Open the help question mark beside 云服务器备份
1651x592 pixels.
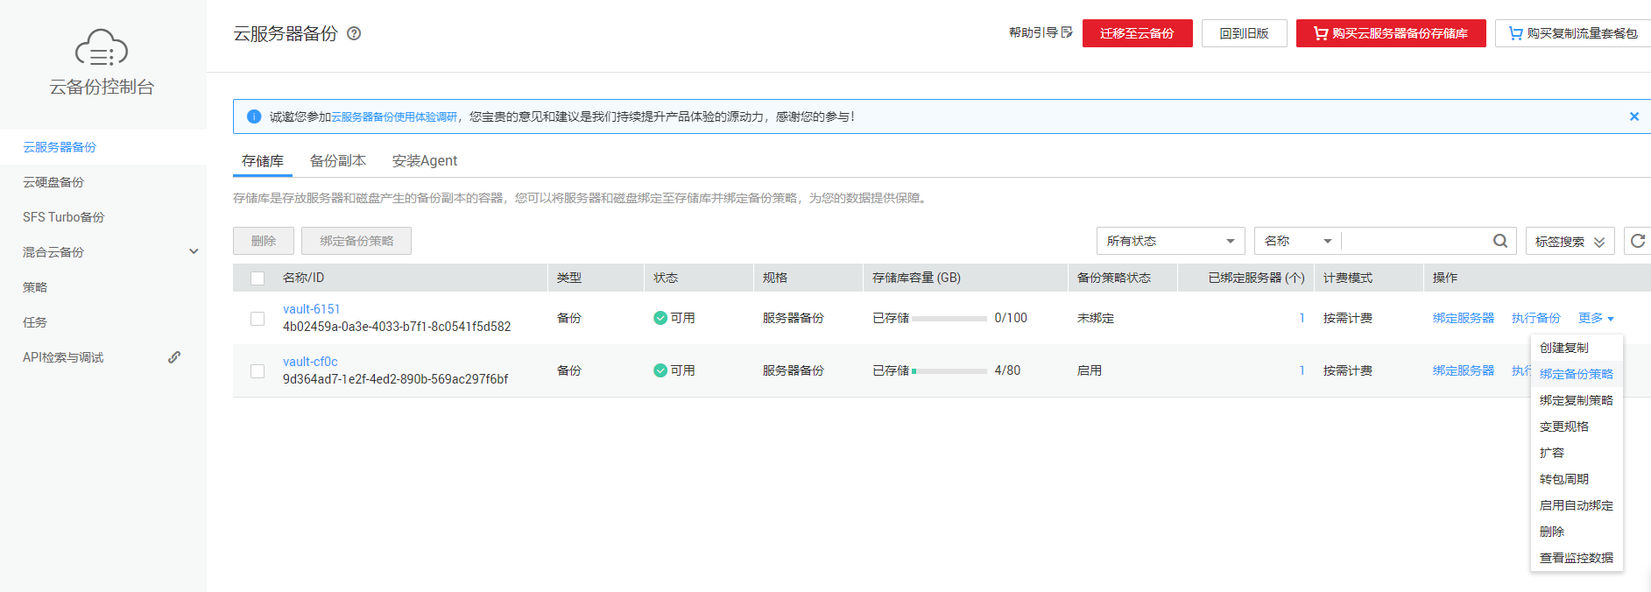click(x=354, y=33)
